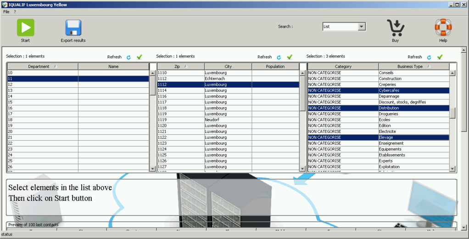Select zip 1125 row
This screenshot has height=239, width=469.
[x=228, y=155]
